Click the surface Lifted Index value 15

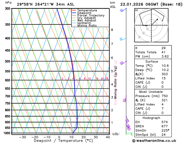[x=164, y=78]
